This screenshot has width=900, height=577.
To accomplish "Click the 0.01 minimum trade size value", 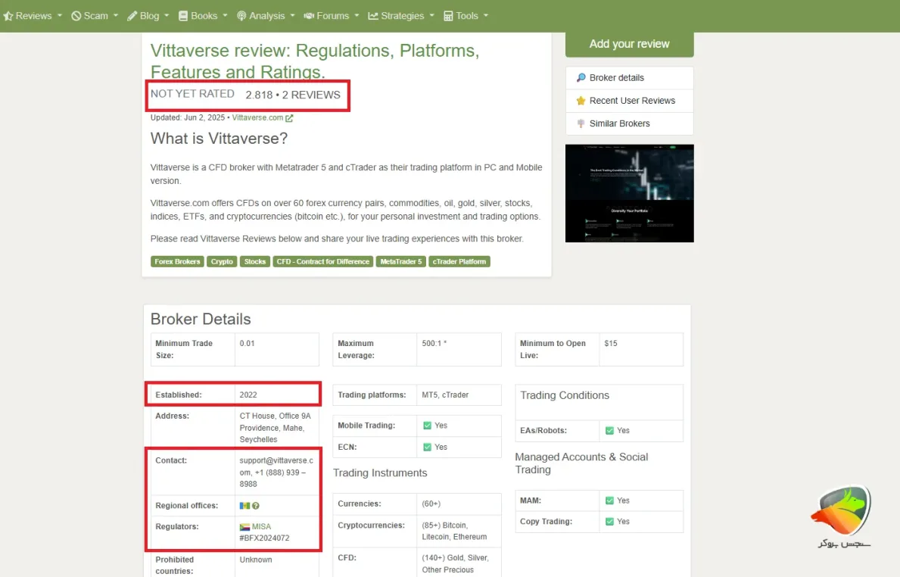I will click(247, 343).
